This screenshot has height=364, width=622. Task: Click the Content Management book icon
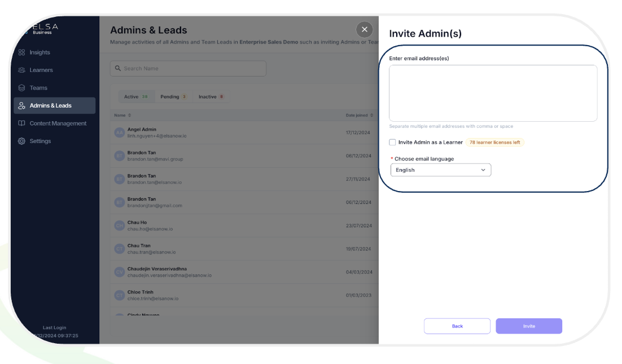click(21, 123)
